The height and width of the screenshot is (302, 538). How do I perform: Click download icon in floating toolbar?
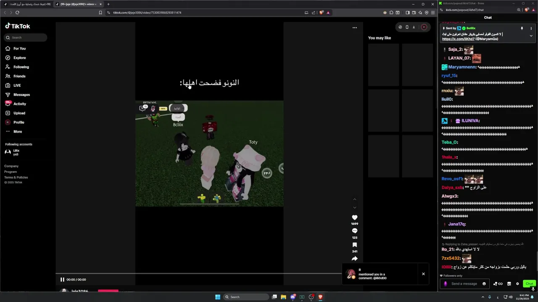(x=414, y=27)
